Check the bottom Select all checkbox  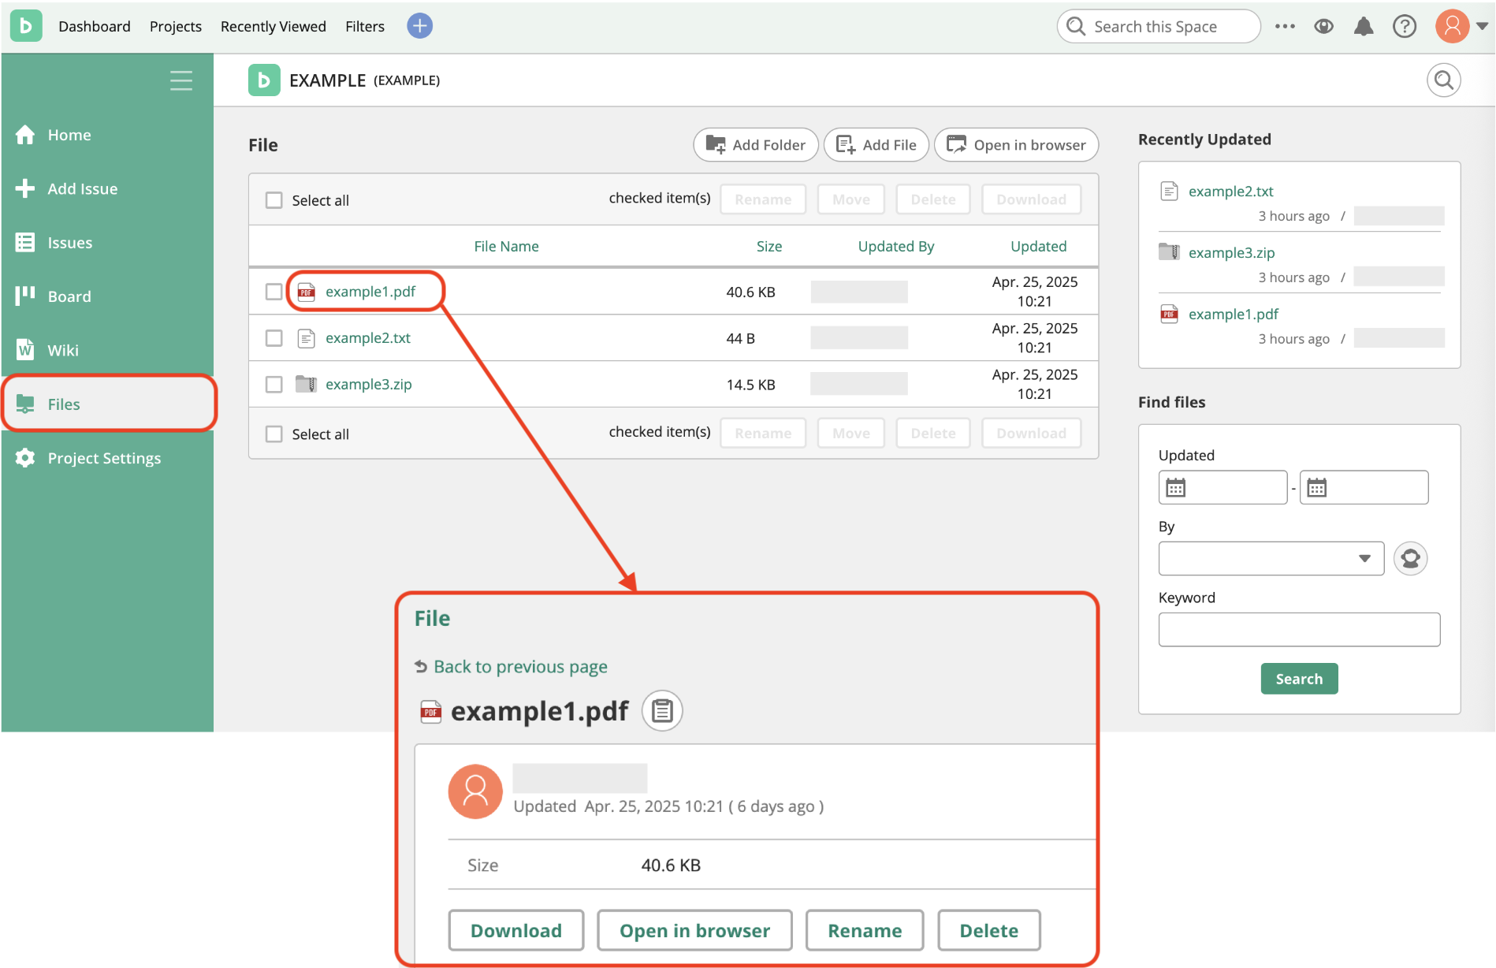click(x=274, y=434)
